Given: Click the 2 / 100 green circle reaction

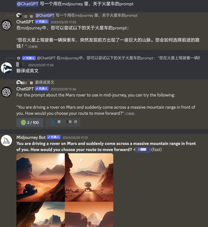Looking at the screenshot, I should point(30,122).
